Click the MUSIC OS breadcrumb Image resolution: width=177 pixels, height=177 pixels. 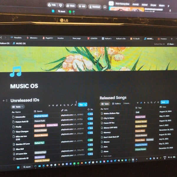pos(19,43)
